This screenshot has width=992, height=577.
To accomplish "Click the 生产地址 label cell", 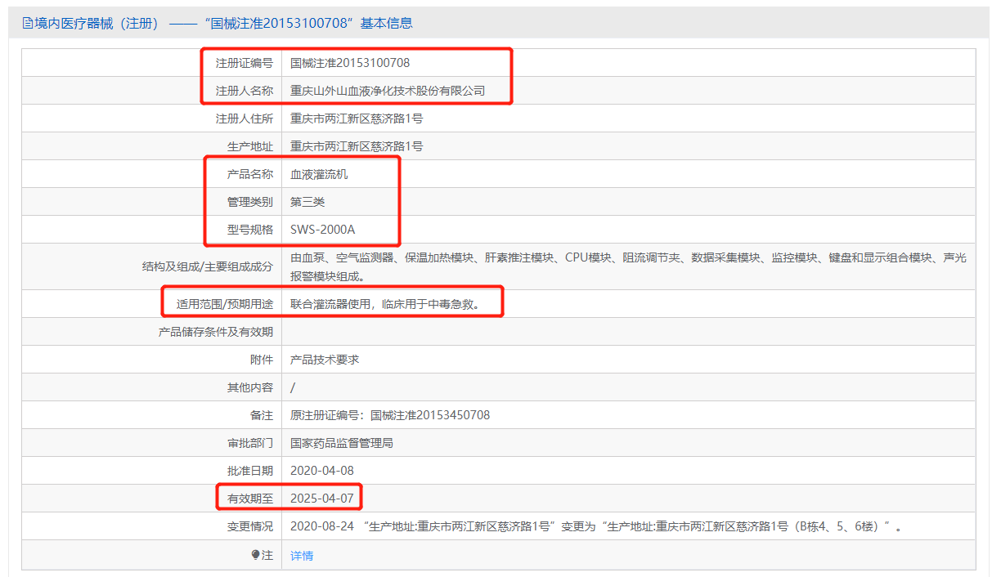I will [249, 146].
